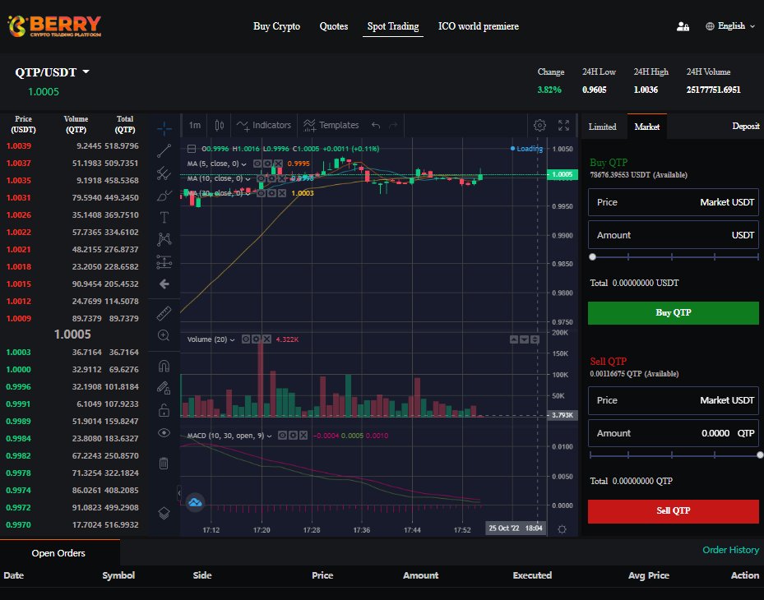Hide the MA (5, close, 0) indicator
764x600 pixels.
(257, 164)
